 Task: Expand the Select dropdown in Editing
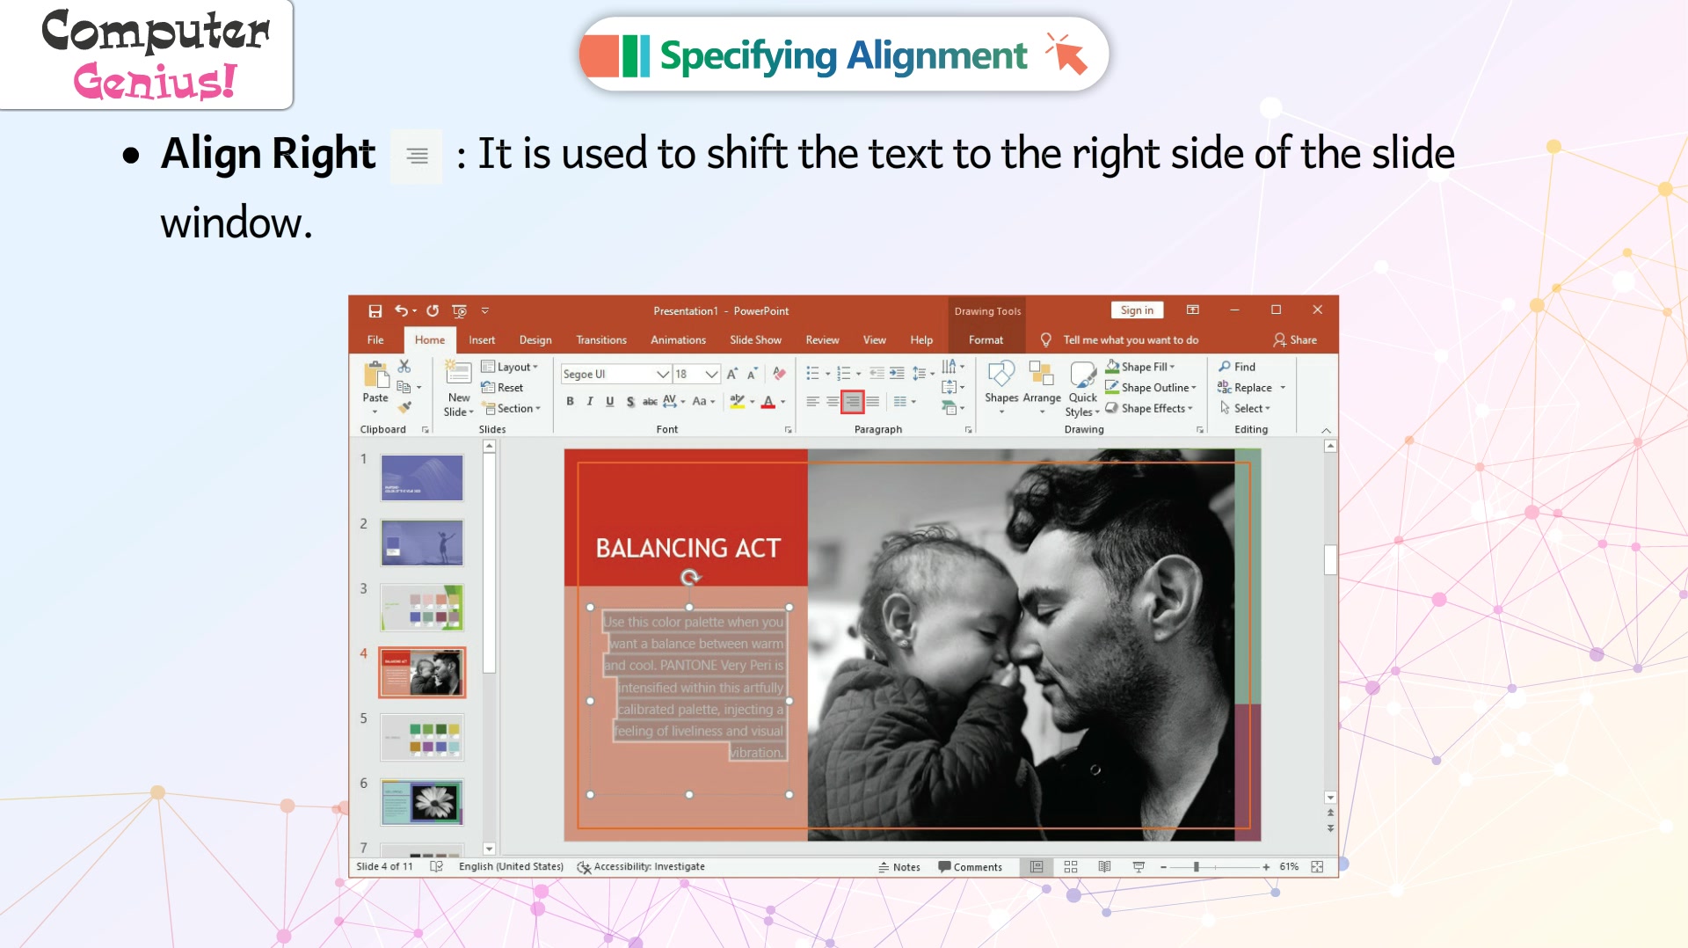pos(1245,408)
